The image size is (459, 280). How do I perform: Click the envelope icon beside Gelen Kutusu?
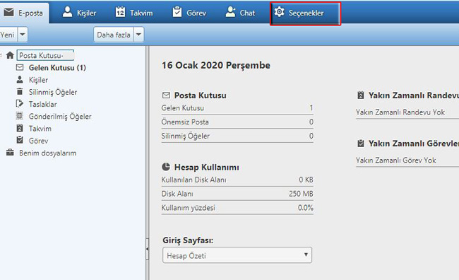click(x=20, y=67)
